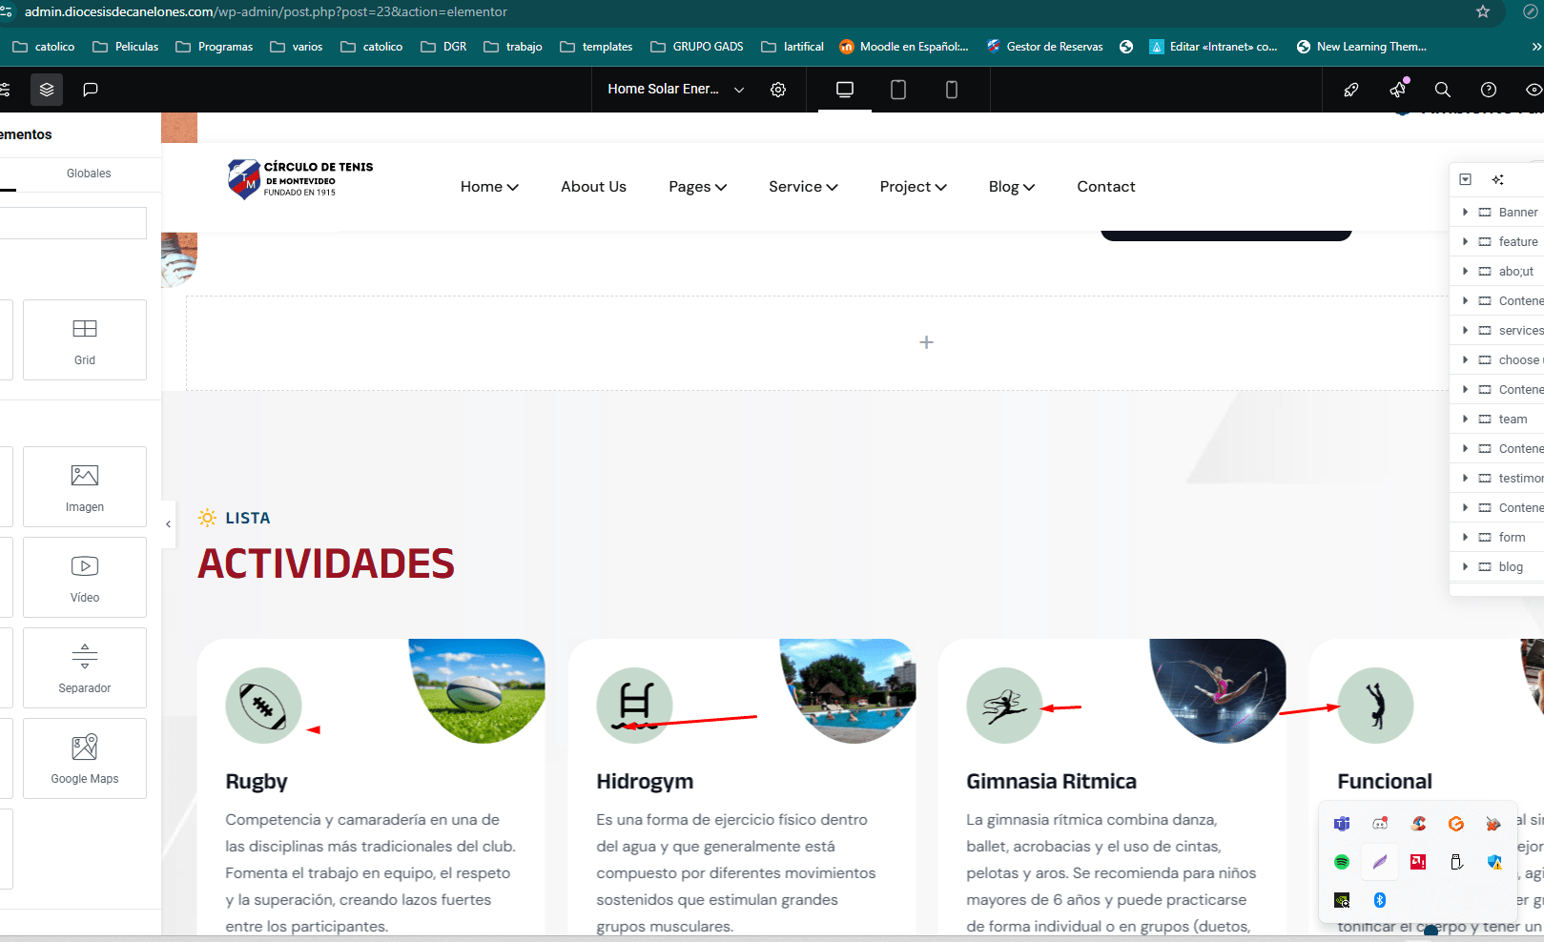Viewport: 1544px width, 942px height.
Task: Open the Elementor help icon
Action: tap(1488, 90)
